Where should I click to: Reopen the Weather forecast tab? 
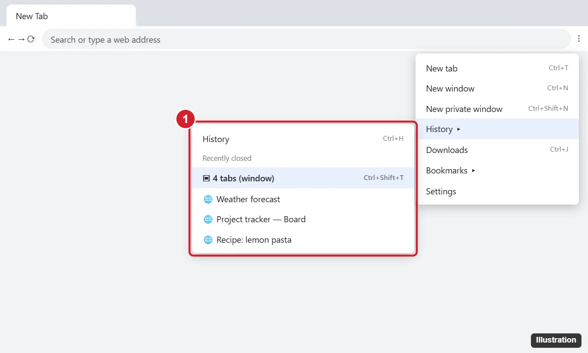tap(303, 199)
